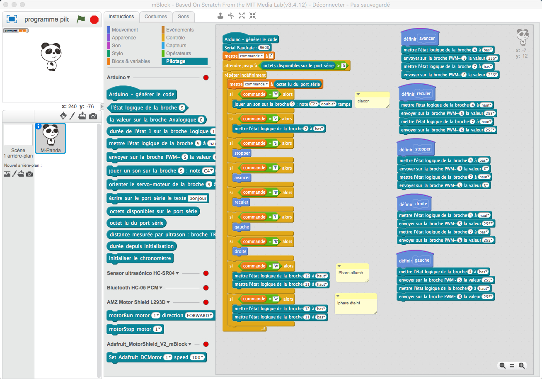The width and height of the screenshot is (542, 379).
Task: Expand Adafruit_MotorShield_V2_mBlock menu arrow
Action: click(x=190, y=344)
